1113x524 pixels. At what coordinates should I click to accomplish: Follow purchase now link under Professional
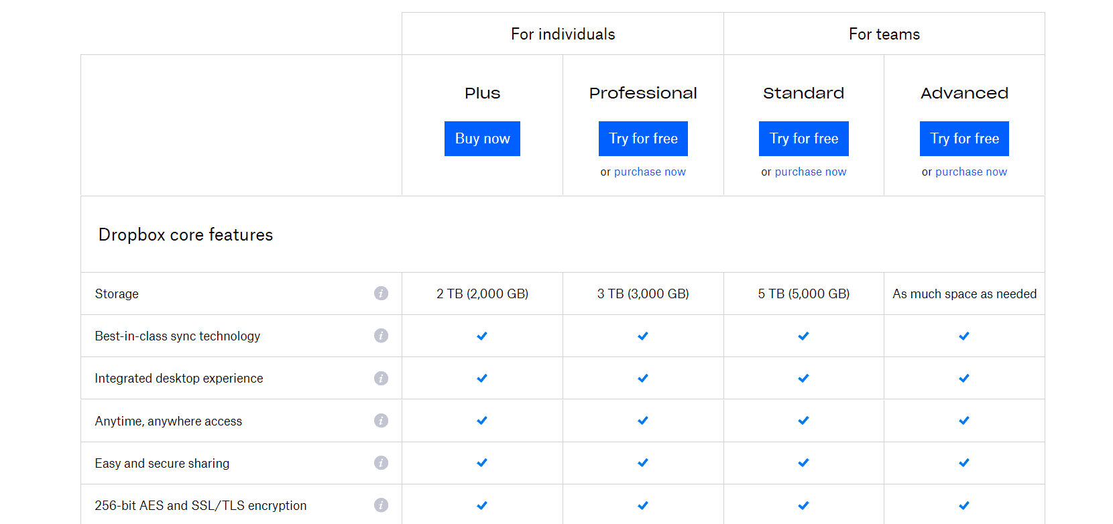pos(650,172)
